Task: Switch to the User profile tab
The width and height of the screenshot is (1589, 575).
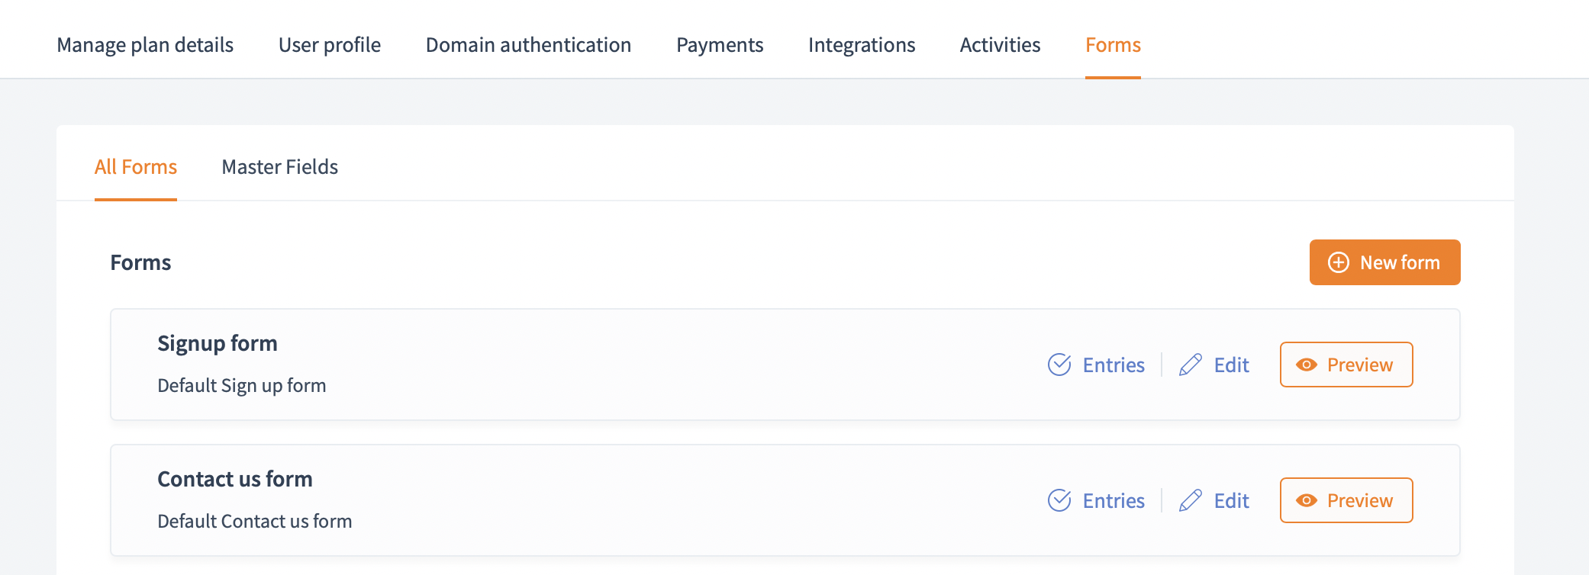Action: pyautogui.click(x=330, y=45)
